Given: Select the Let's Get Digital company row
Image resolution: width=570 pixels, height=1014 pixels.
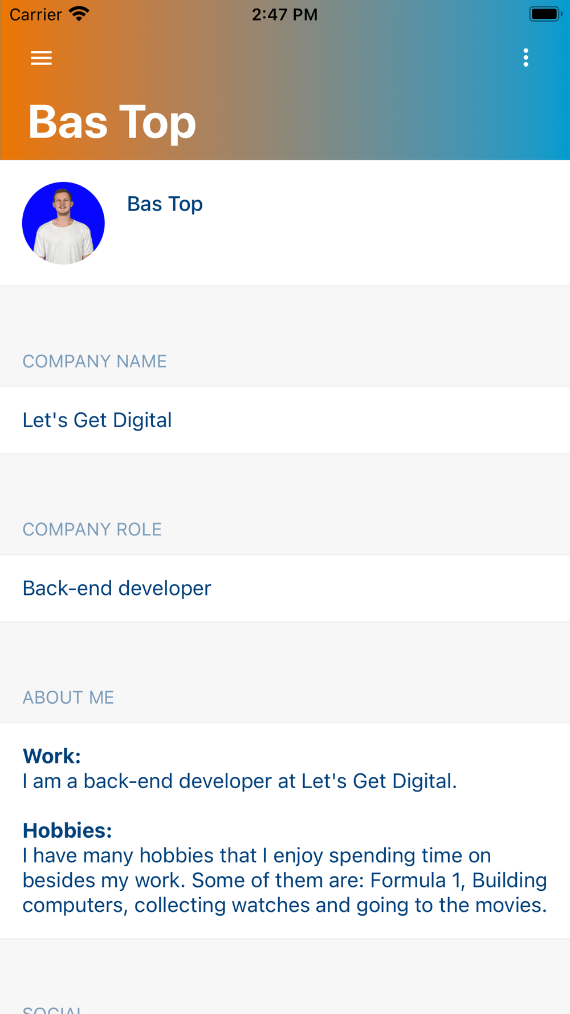Looking at the screenshot, I should tap(285, 420).
